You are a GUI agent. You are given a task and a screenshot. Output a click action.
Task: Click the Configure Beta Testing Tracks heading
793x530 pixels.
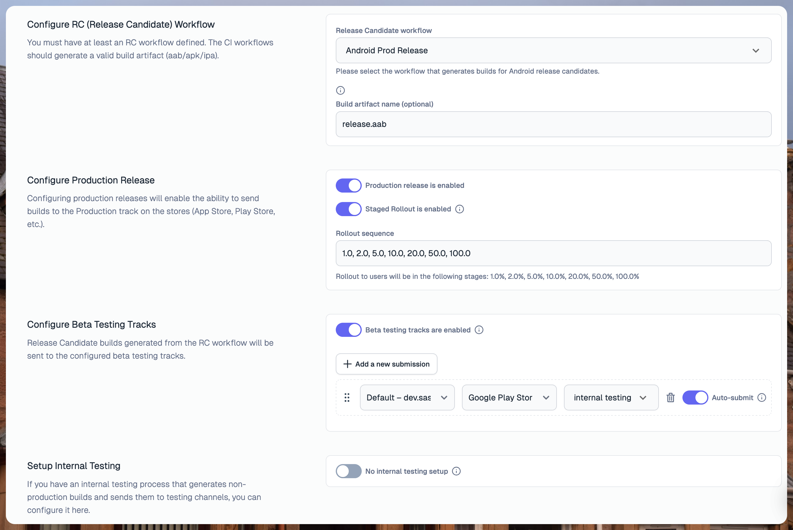91,324
